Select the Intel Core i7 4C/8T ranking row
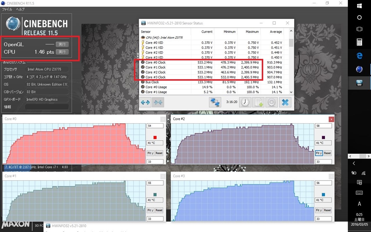Screen dimensions: 371x232 tap(36, 167)
